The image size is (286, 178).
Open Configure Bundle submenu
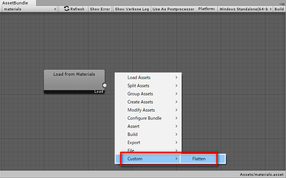point(148,118)
